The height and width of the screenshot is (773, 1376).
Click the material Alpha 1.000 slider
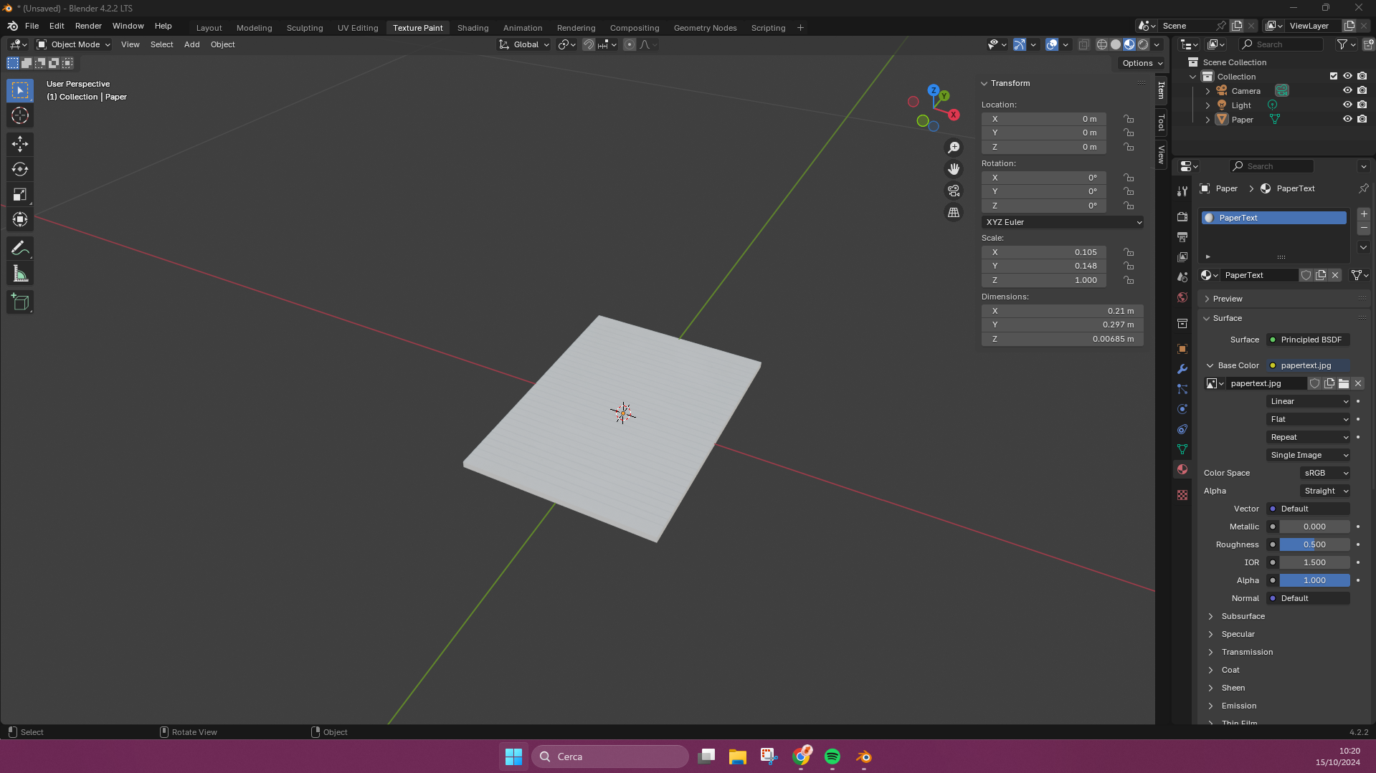coord(1315,580)
